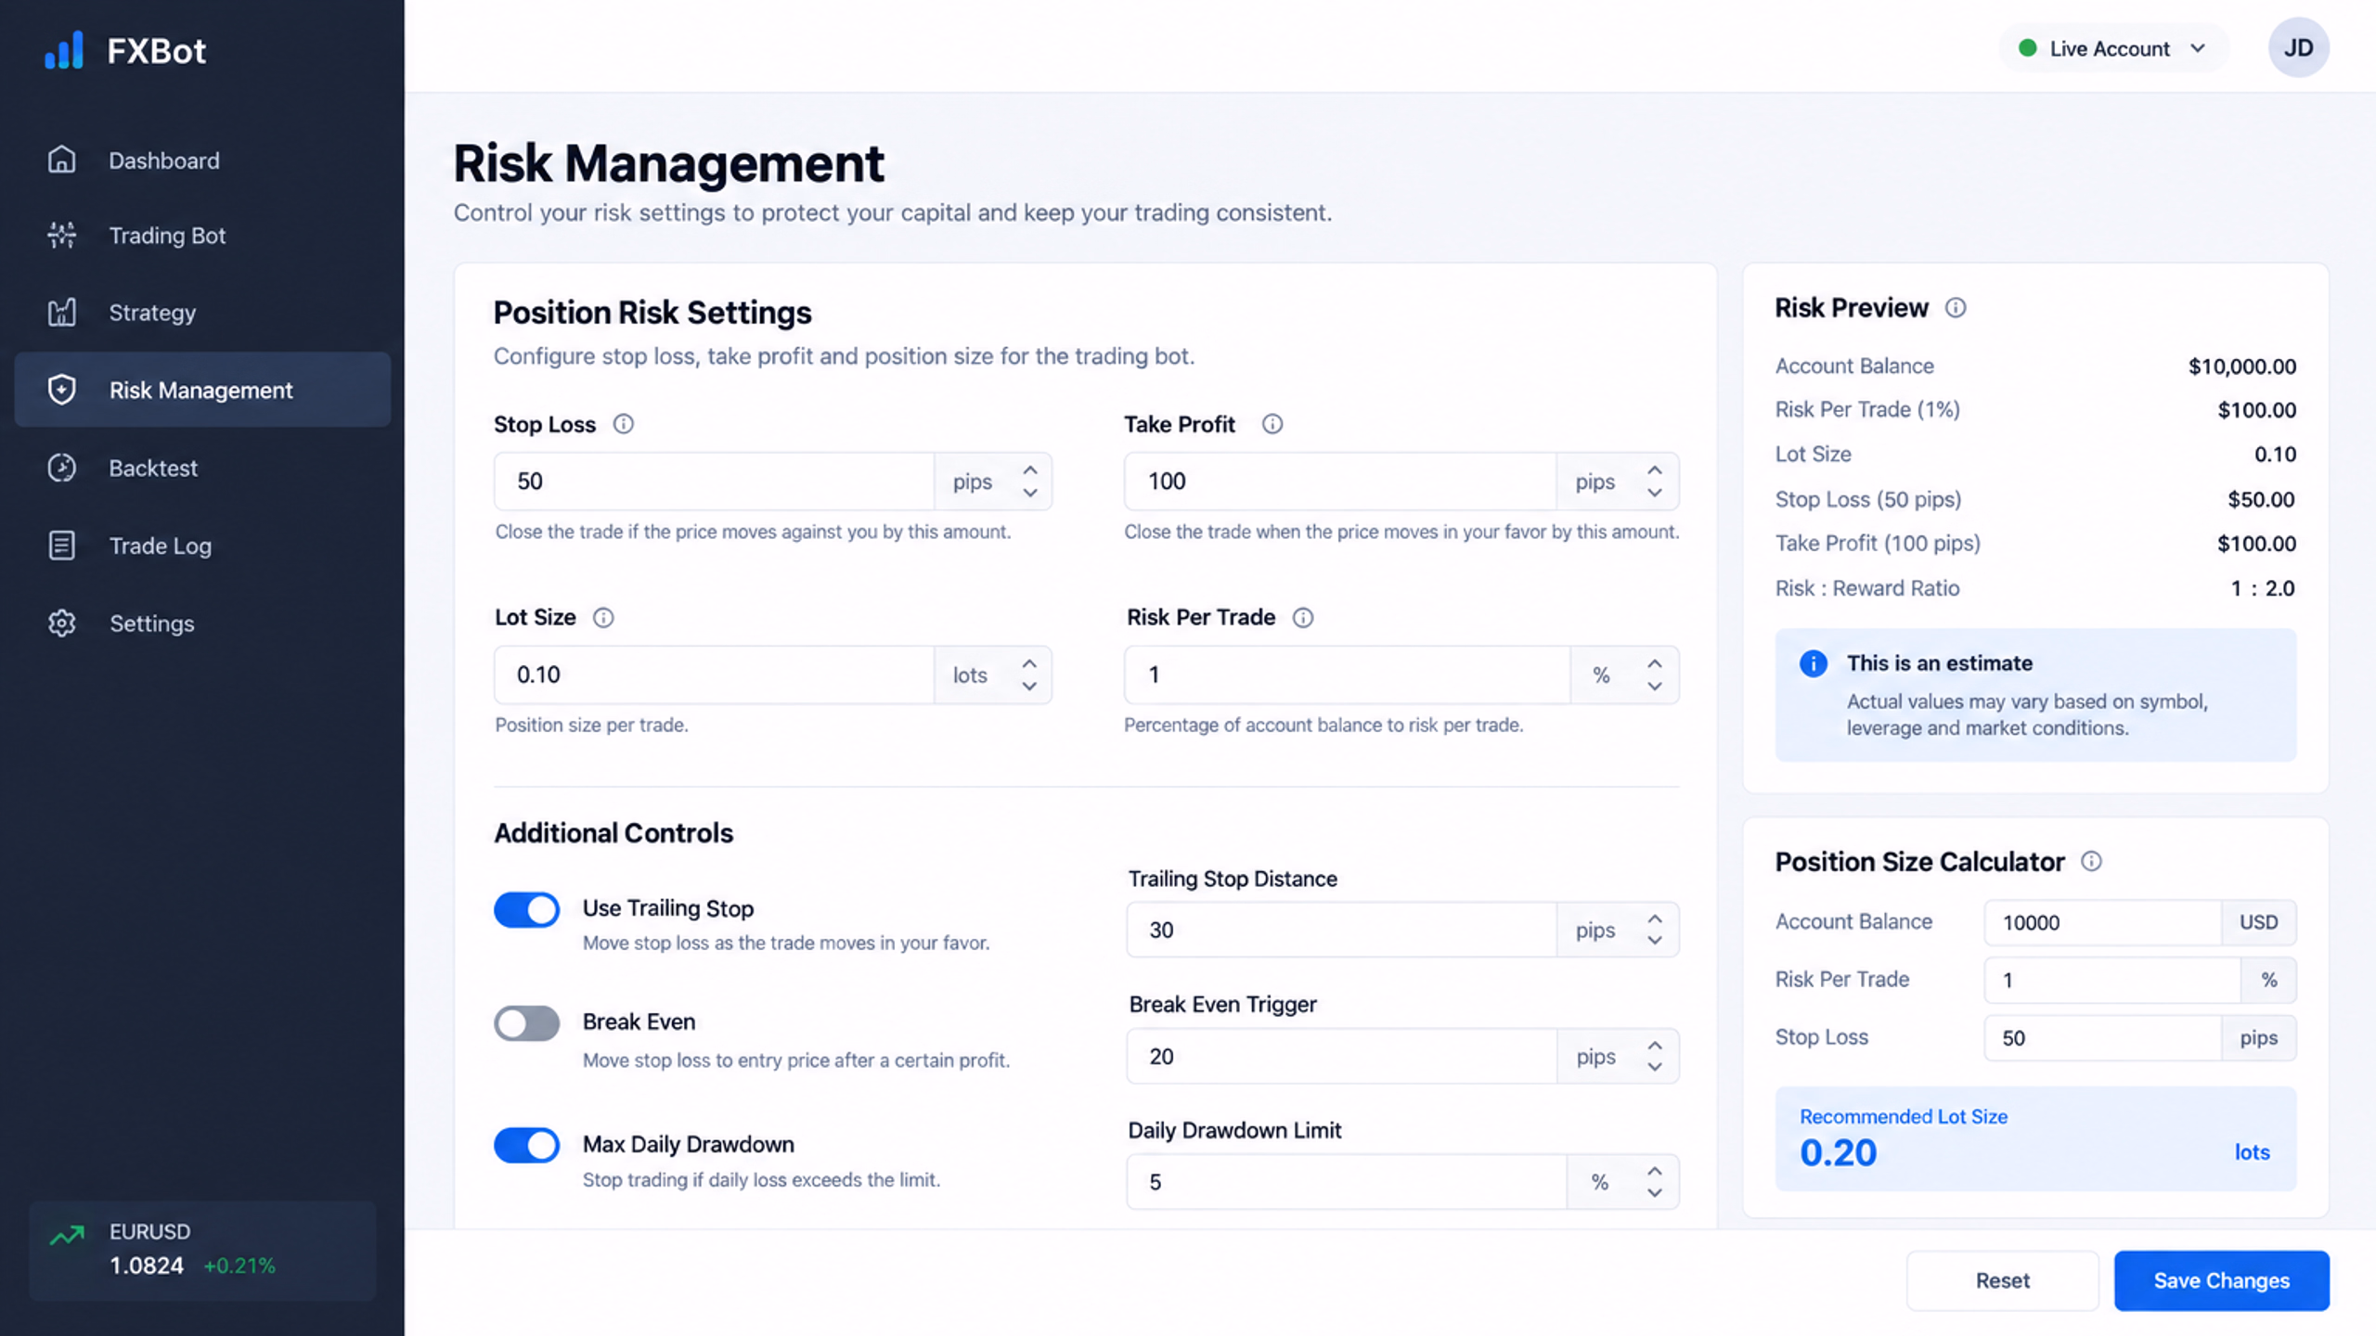Decrease Risk Per Trade percent down arrow

coord(1655,687)
